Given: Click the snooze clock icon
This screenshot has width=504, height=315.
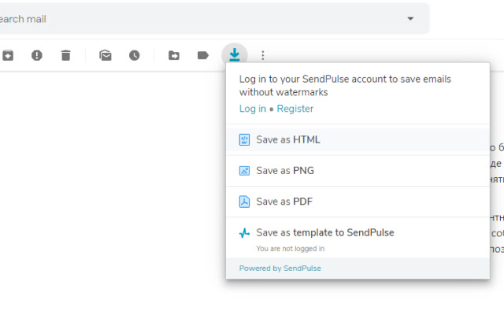Looking at the screenshot, I should (x=135, y=55).
